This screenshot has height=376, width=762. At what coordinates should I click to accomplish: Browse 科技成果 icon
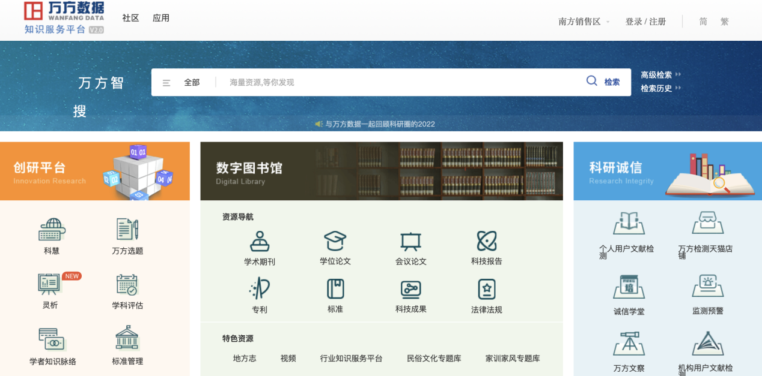tap(411, 290)
